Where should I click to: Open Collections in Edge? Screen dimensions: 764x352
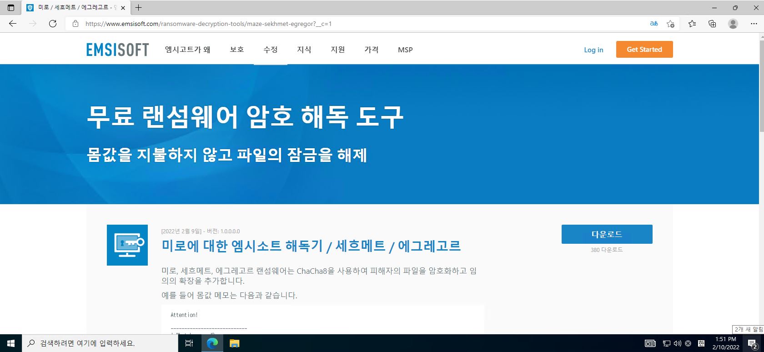click(712, 24)
